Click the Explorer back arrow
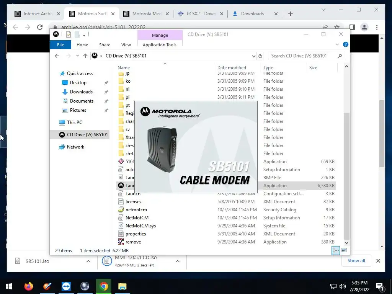 [57, 56]
